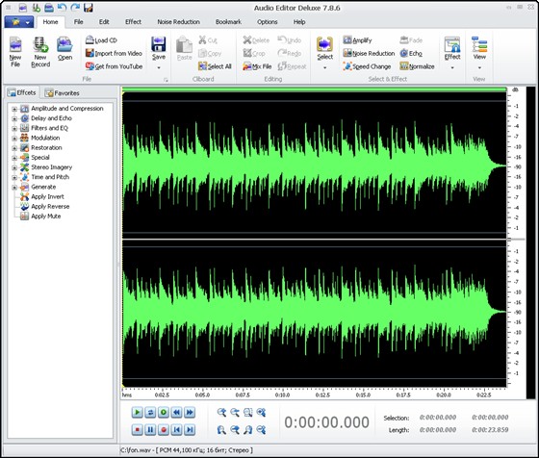Click the red record button
Screen dimensions: 539x458
pos(164,429)
